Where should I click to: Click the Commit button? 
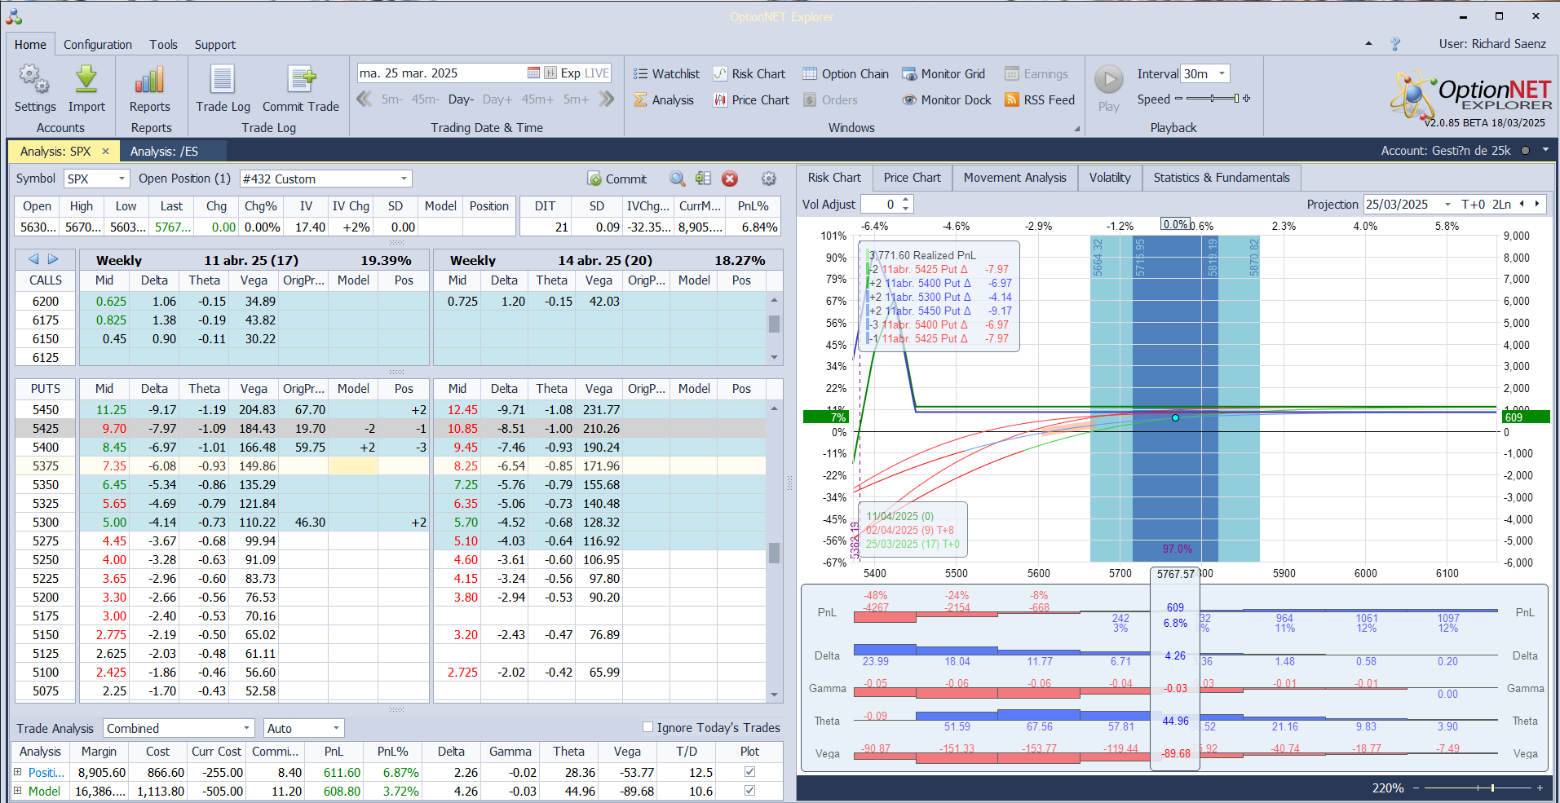(616, 179)
